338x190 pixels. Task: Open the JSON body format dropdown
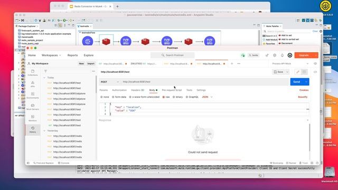point(207,97)
